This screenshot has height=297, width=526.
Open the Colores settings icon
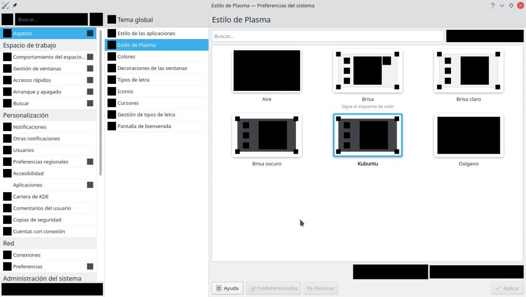(x=111, y=57)
